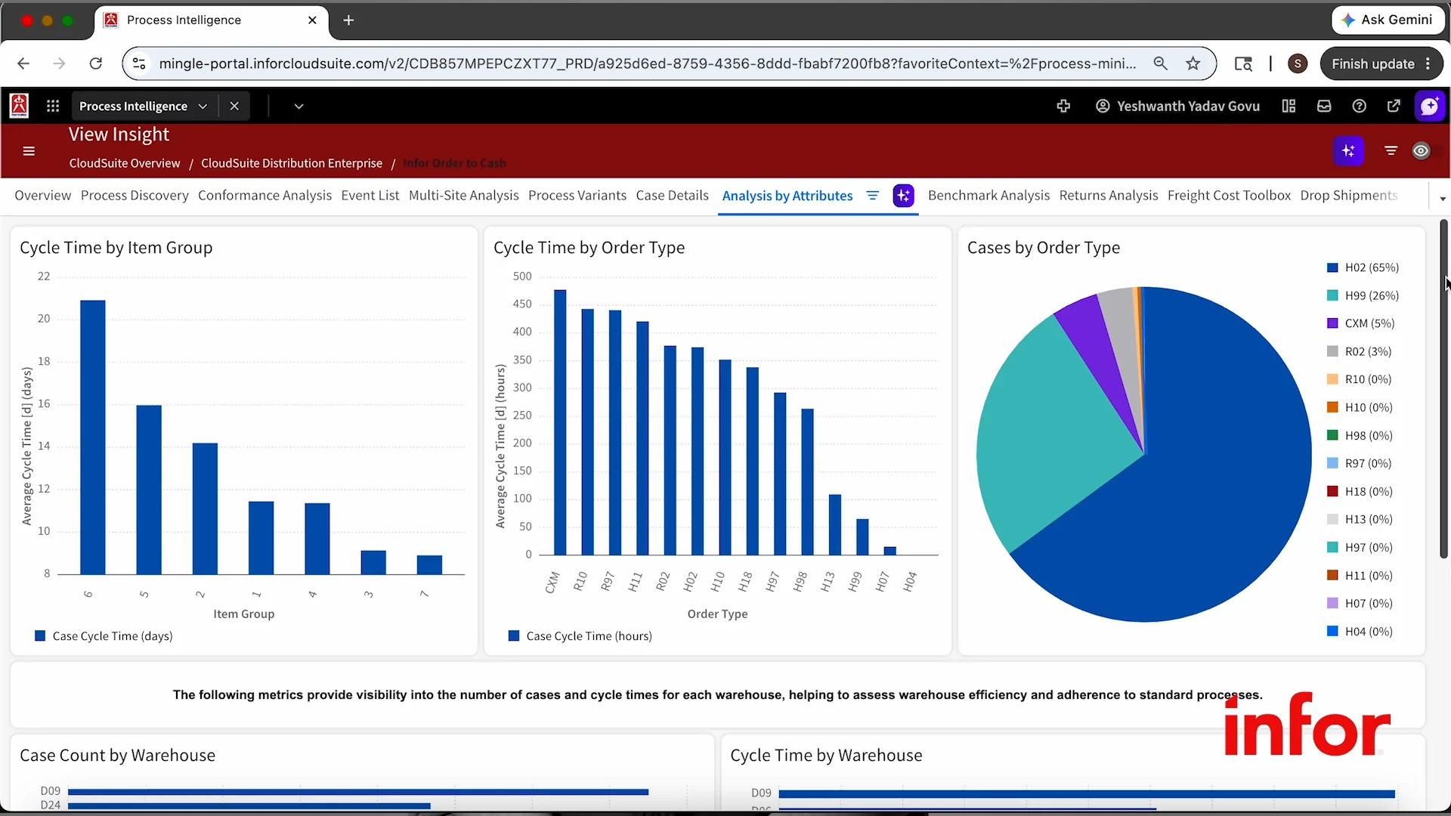Click the purple AI sparkle button in header

click(x=1348, y=151)
